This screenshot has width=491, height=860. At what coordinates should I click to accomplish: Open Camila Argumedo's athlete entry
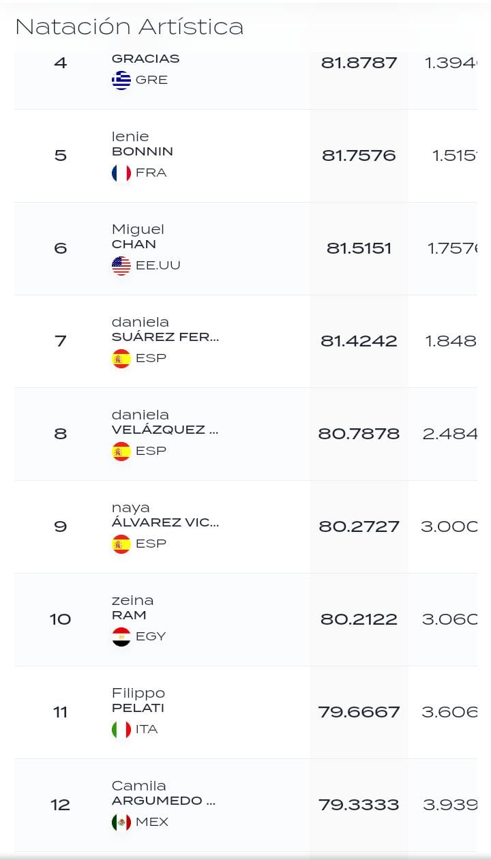(x=164, y=793)
